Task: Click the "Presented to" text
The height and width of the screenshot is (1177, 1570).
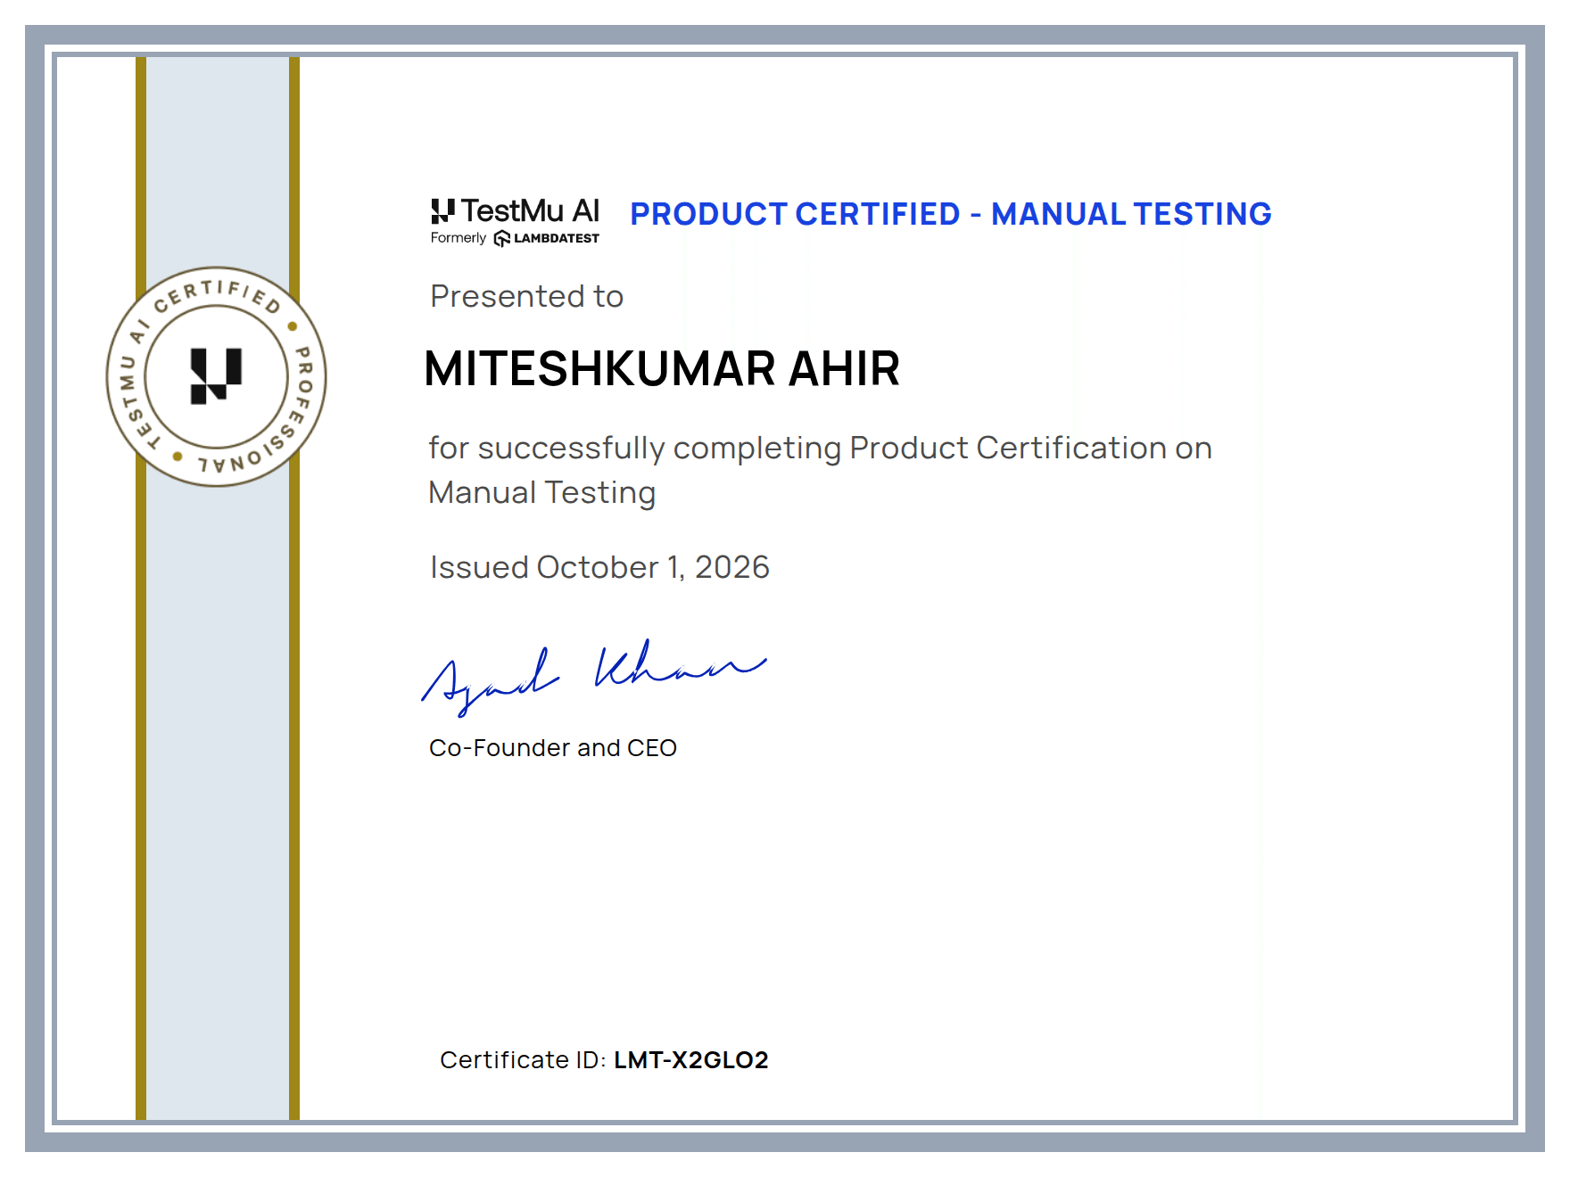Action: tap(526, 296)
